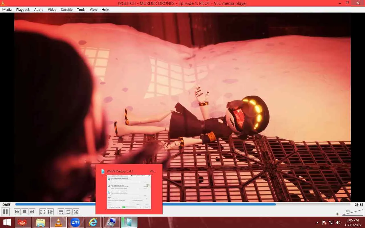
Task: Click the elapsed time 20:55 label
Action: tap(7, 205)
